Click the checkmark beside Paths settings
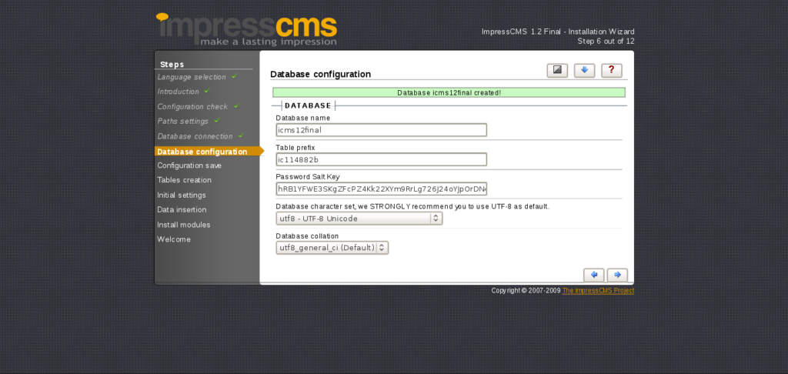Image resolution: width=788 pixels, height=374 pixels. (217, 121)
